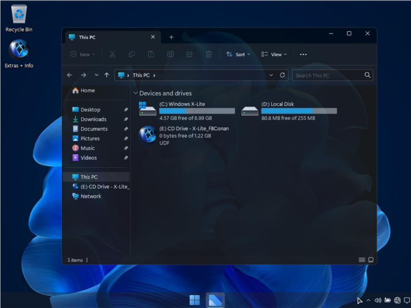411x308 pixels.
Task: Go back with the left arrow
Action: pos(69,75)
